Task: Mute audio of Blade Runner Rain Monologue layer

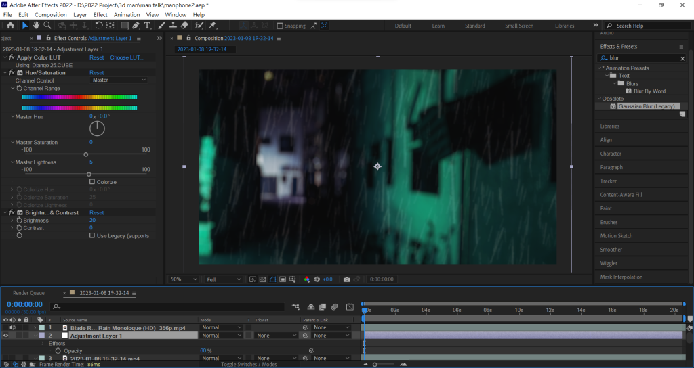Action: pyautogui.click(x=12, y=328)
